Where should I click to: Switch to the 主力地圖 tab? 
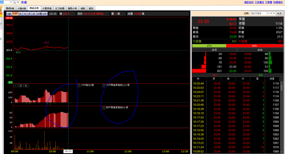(60, 8)
